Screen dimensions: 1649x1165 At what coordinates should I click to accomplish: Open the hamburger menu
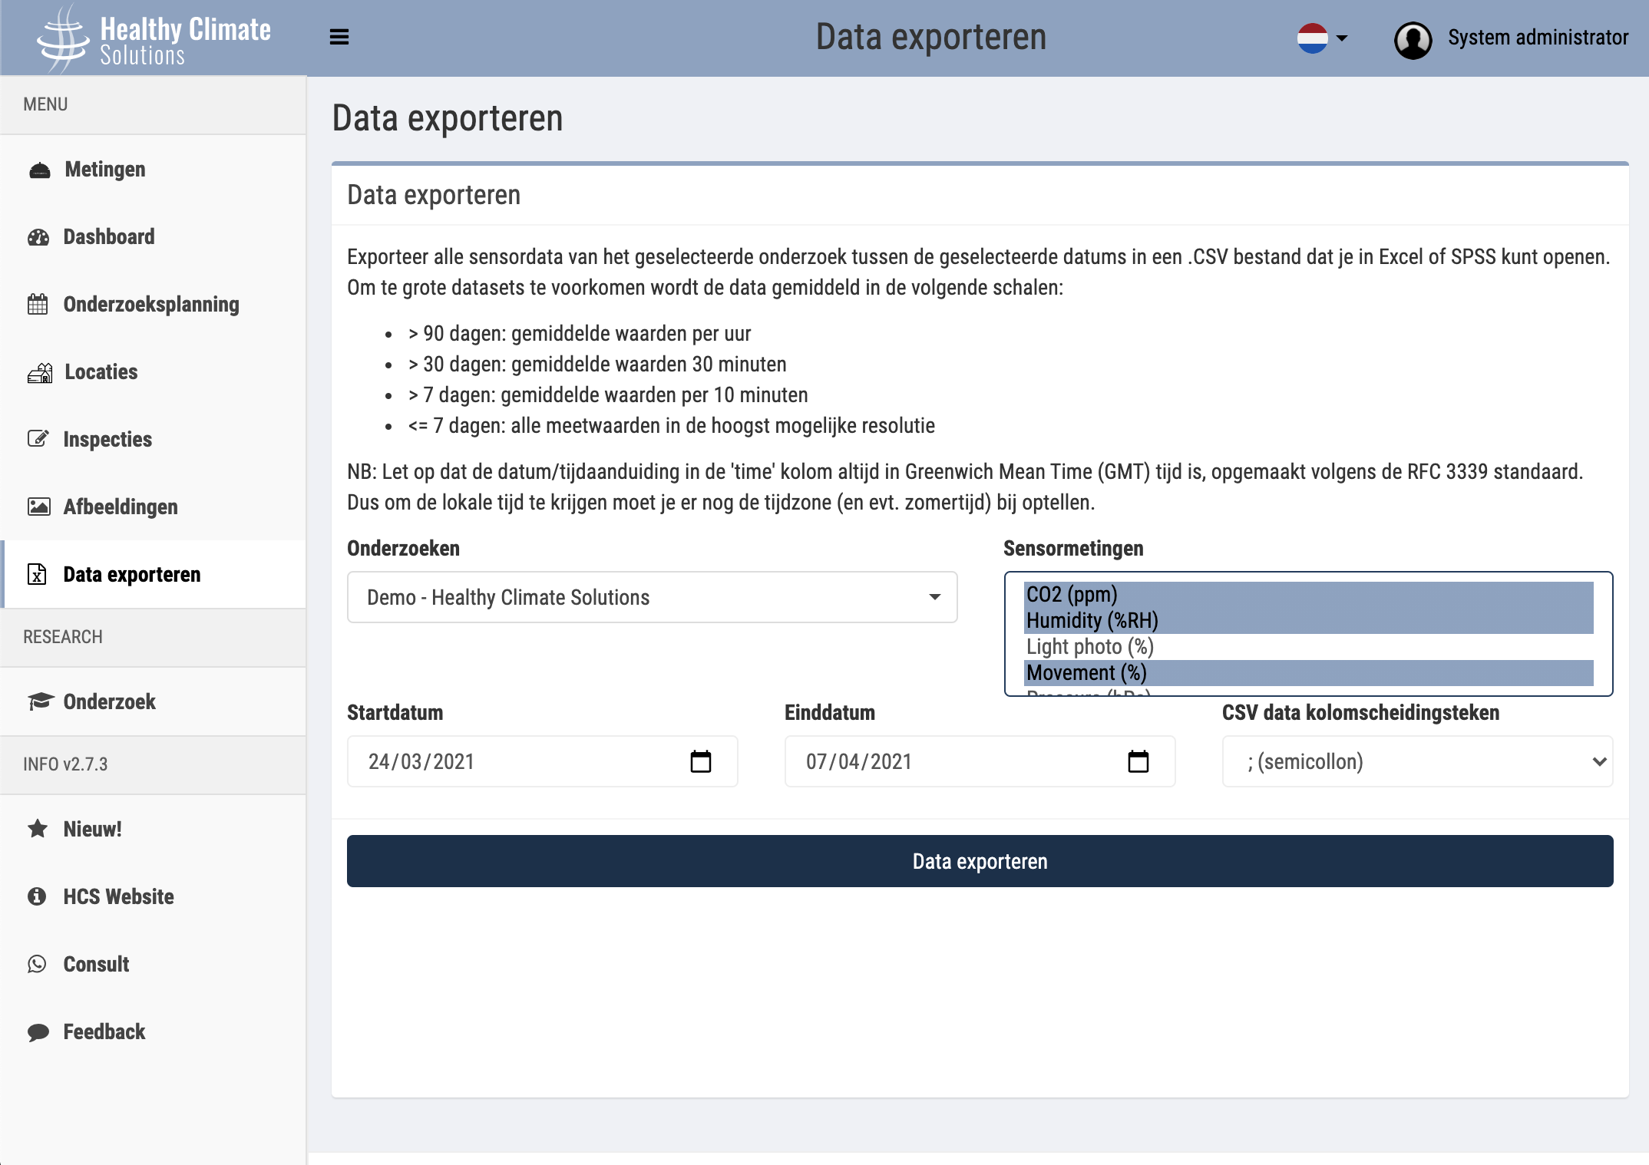point(338,36)
